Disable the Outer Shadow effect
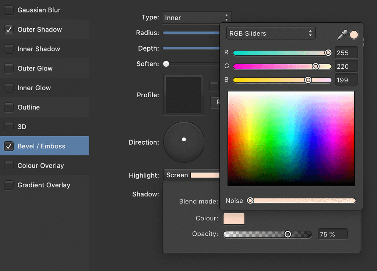Screen dimensions: 377x271 tap(9, 29)
